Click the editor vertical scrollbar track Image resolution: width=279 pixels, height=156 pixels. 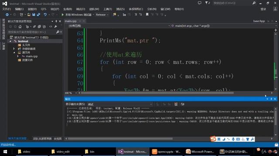(276, 61)
